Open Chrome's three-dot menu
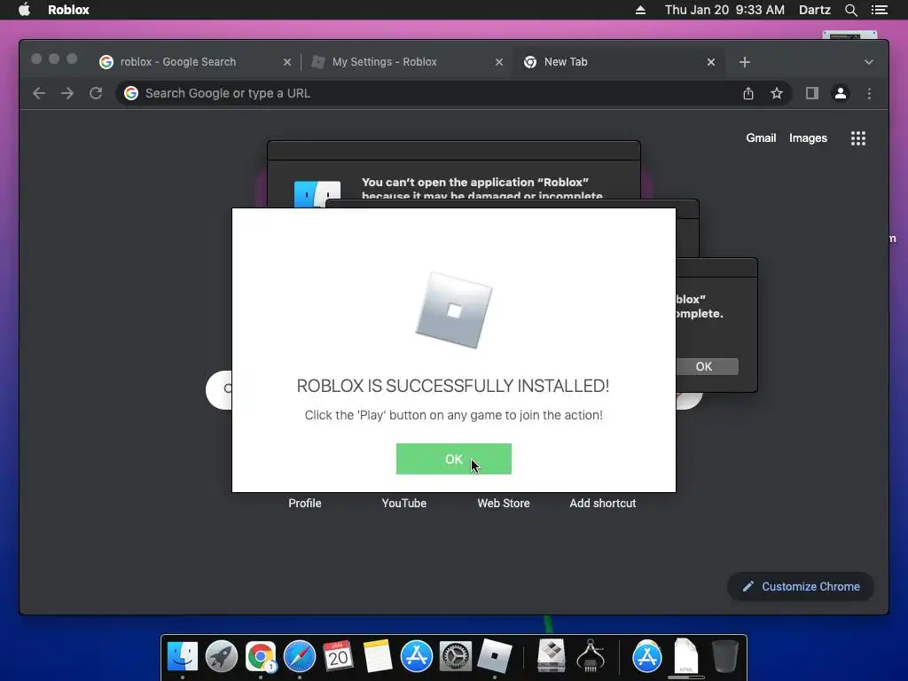This screenshot has width=908, height=681. (869, 93)
